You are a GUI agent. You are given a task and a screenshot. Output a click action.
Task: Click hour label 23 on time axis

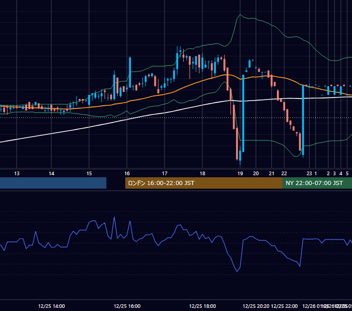pos(310,174)
